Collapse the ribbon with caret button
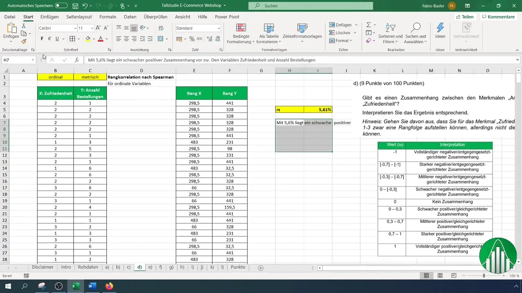 [x=518, y=50]
